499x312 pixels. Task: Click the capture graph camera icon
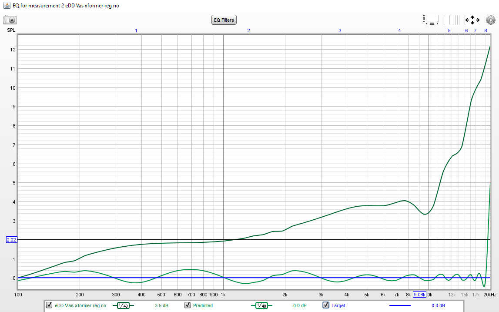click(10, 20)
